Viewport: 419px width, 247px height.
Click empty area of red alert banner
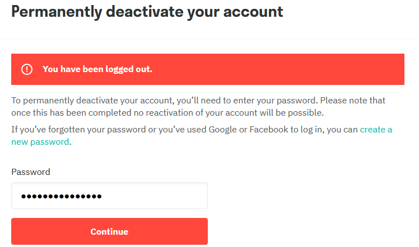[x=278, y=69]
